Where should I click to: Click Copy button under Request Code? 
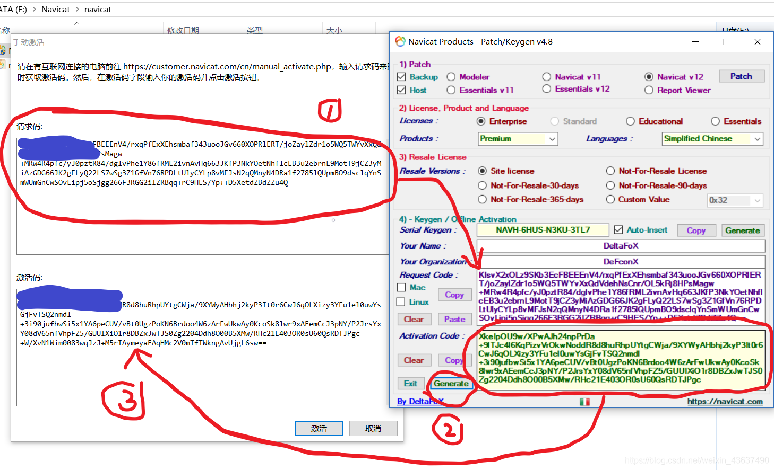(x=454, y=295)
